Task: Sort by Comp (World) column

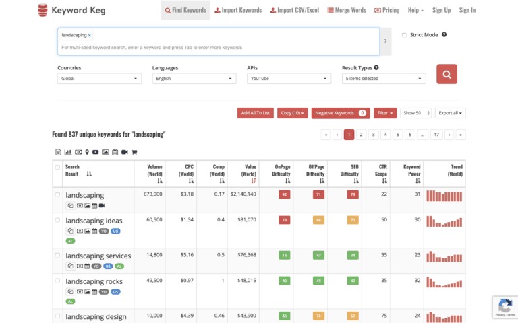Action: [222, 180]
